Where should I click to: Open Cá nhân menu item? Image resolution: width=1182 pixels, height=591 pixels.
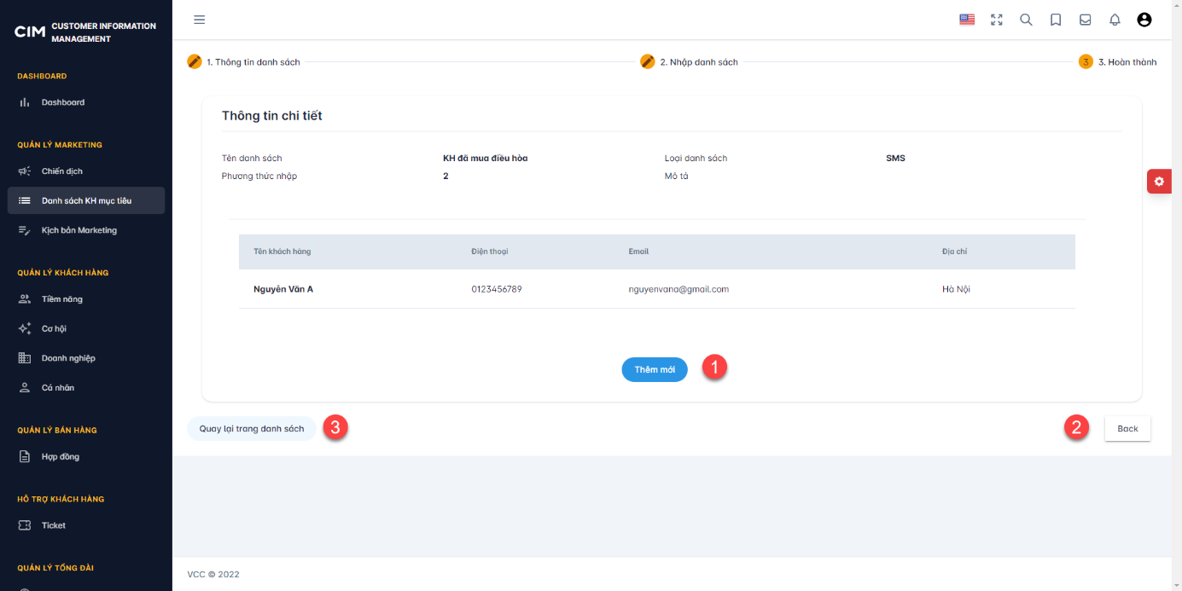[85, 387]
